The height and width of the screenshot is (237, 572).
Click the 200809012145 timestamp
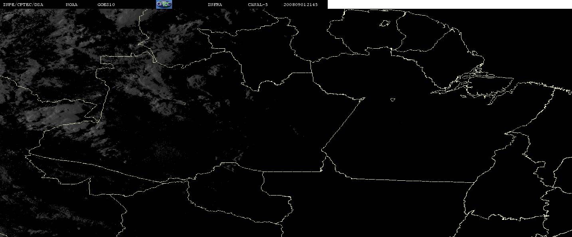pyautogui.click(x=301, y=4)
